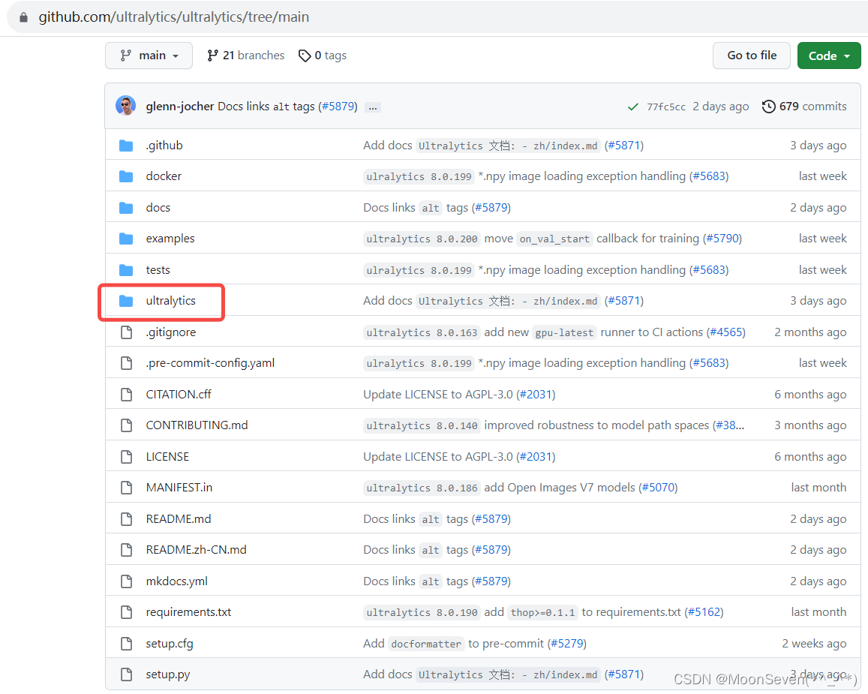Viewport: 868px width, 694px height.
Task: Open pull request #5879 in header commit
Action: 338,107
